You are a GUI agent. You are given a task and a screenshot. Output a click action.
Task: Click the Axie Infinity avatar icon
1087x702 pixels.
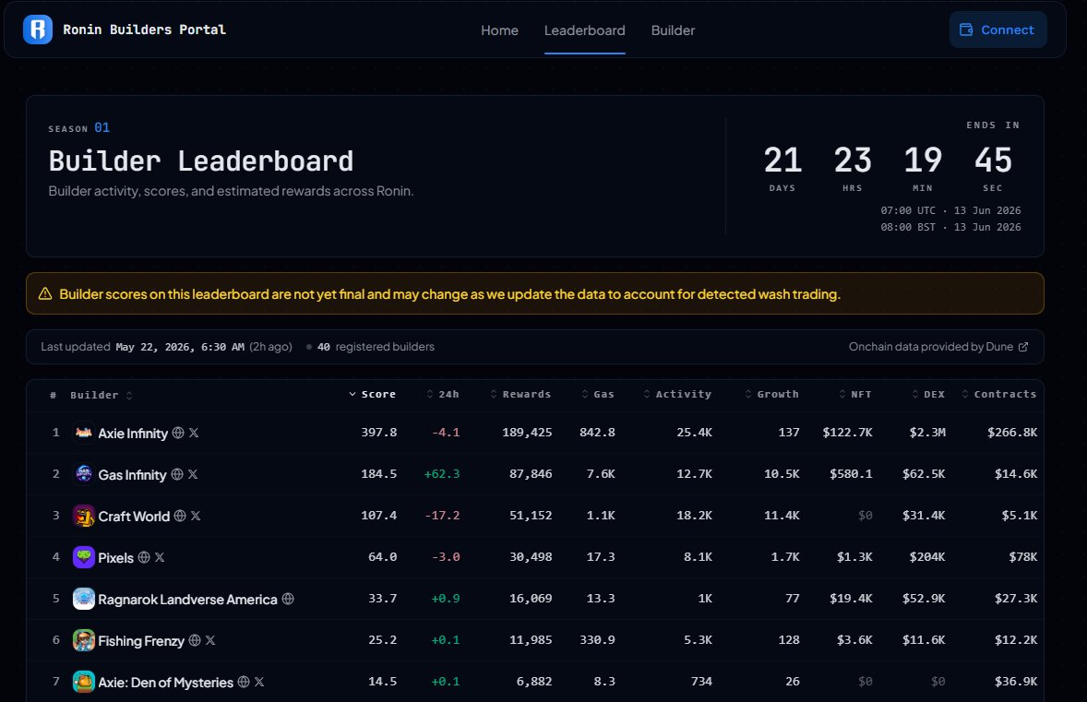tap(84, 433)
